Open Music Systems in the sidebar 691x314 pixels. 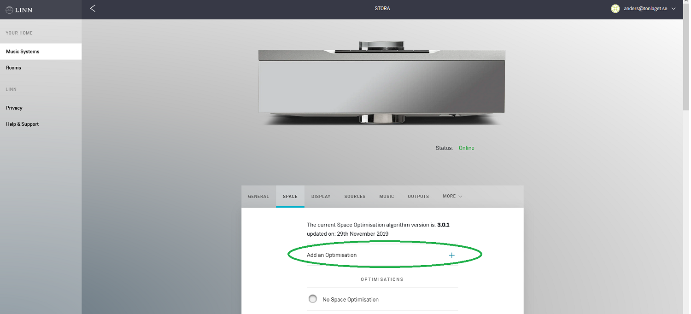pyautogui.click(x=41, y=52)
